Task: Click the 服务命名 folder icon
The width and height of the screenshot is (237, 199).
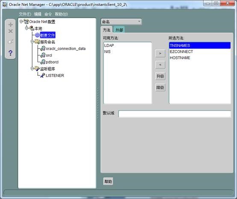Action: tap(37, 42)
